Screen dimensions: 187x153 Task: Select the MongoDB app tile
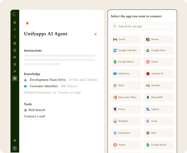pyautogui.click(x=159, y=97)
